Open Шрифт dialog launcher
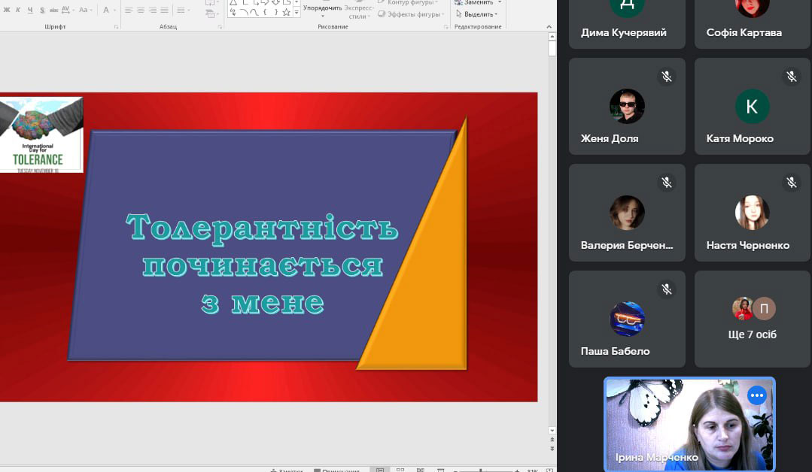812x472 pixels. pyautogui.click(x=116, y=27)
